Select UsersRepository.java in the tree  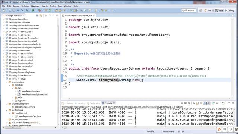point(30,91)
